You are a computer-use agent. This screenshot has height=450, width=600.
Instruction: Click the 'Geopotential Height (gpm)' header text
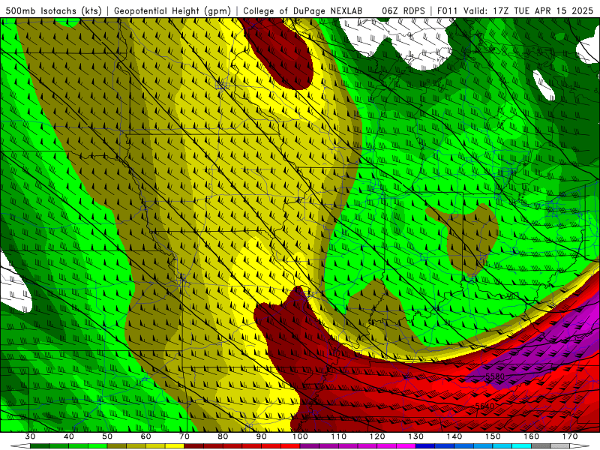pos(172,10)
